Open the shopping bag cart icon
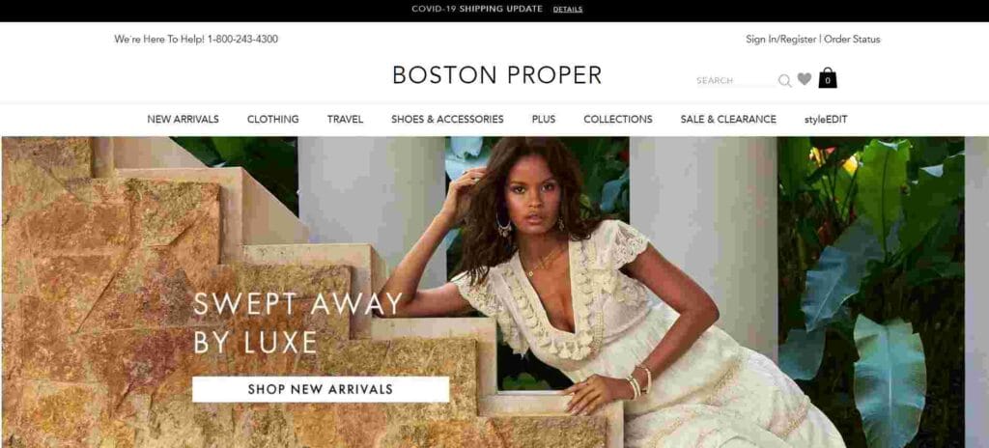The image size is (989, 448). pyautogui.click(x=828, y=77)
